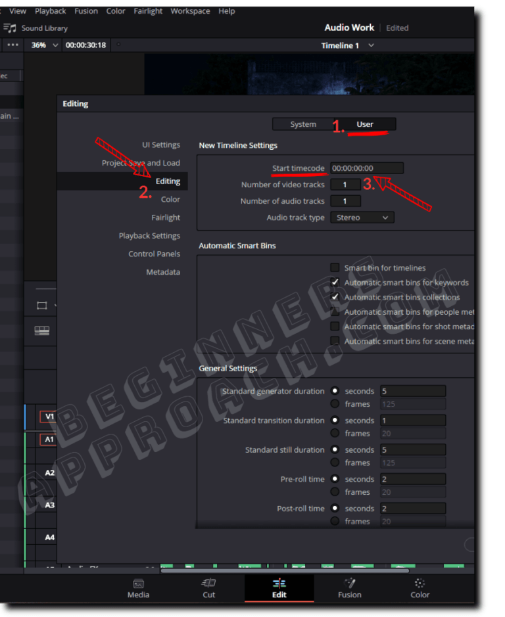505x617 pixels.
Task: Select seconds for Pre-roll time
Action: point(335,479)
